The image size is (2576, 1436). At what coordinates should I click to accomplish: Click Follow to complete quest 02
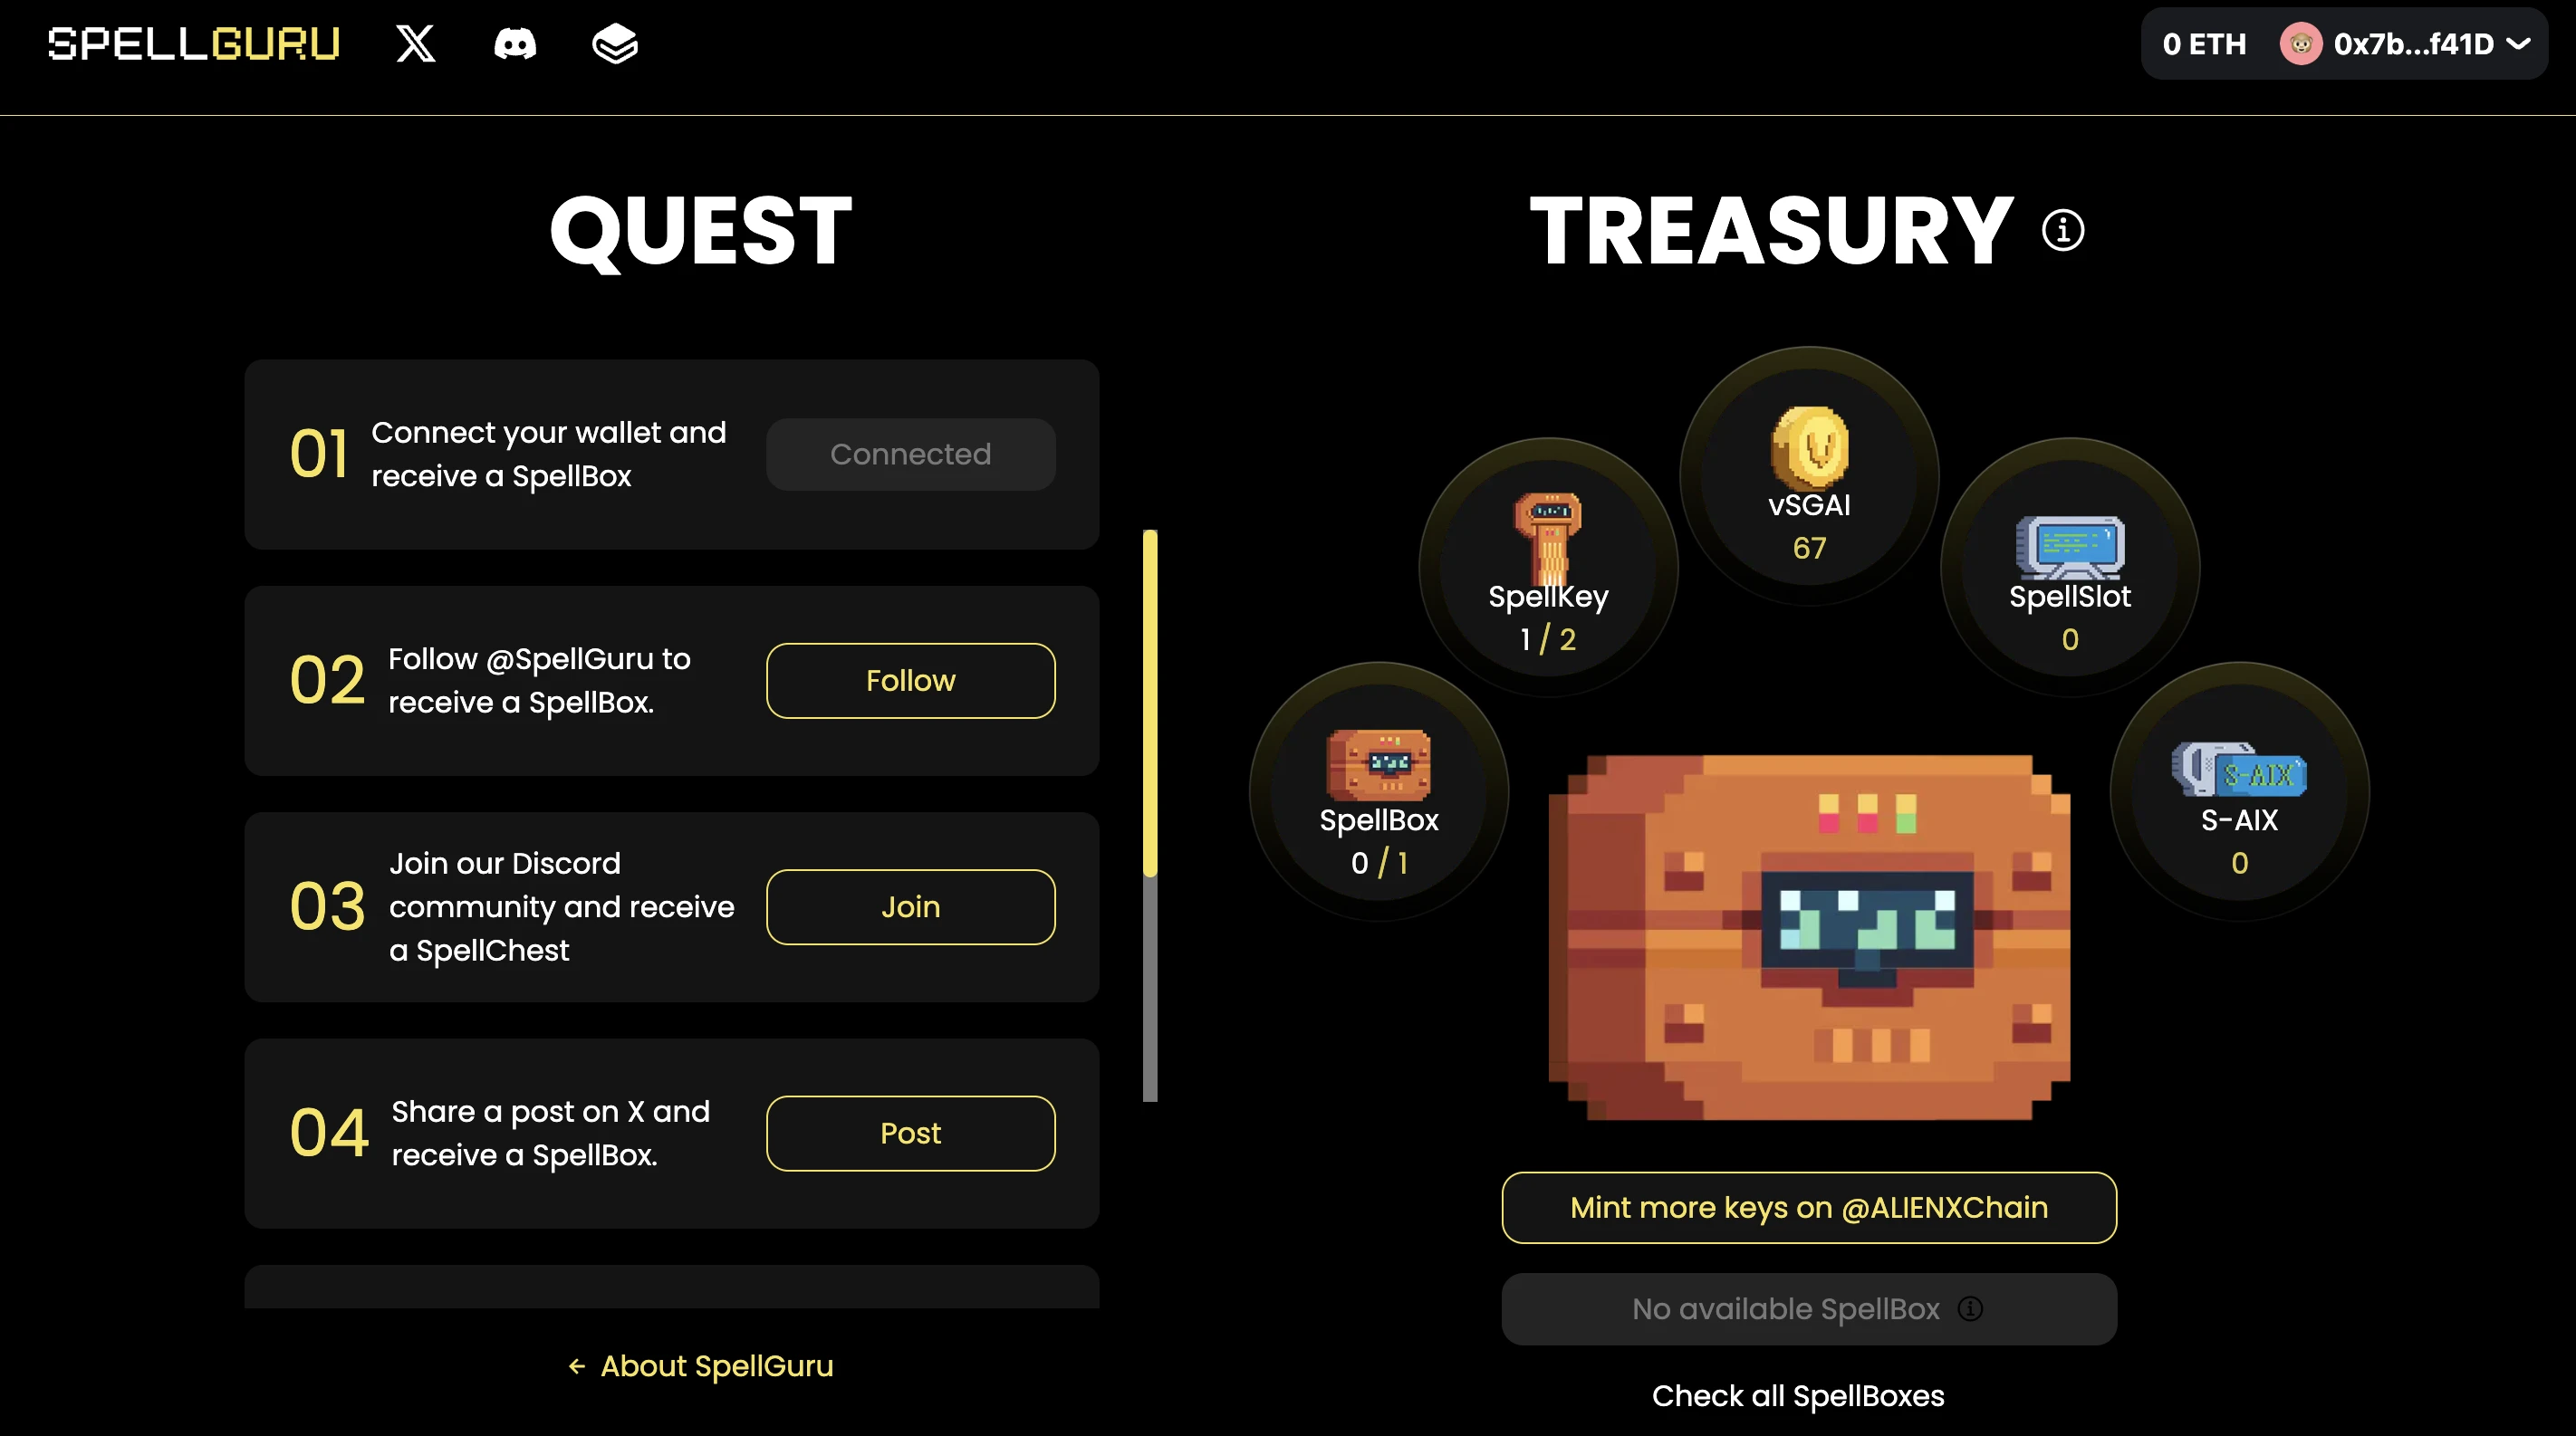click(x=911, y=681)
